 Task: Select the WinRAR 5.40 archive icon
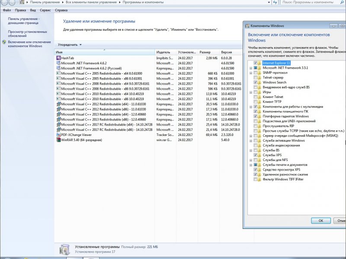pos(58,140)
